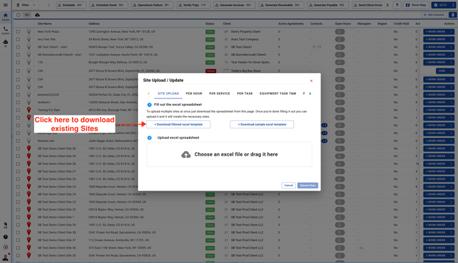Open kebab menu on SITE button
Screen dimensions: 458x263
453,5
